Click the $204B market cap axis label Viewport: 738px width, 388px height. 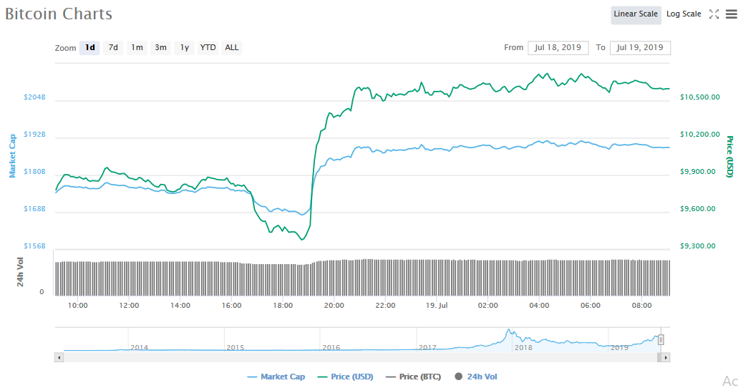(35, 97)
